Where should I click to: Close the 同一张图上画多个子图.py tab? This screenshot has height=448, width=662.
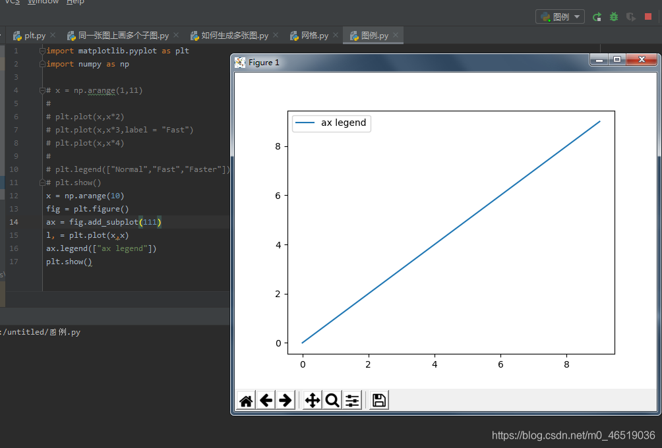[176, 36]
